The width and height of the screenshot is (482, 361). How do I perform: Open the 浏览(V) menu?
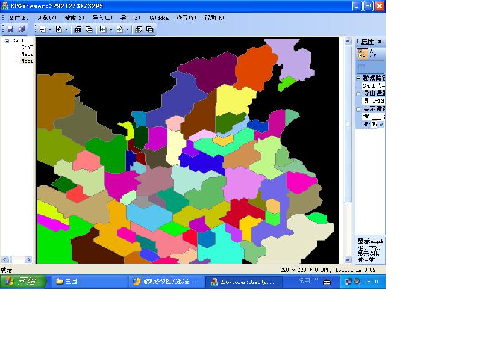(x=46, y=18)
